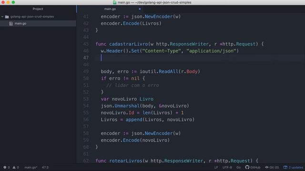Viewport: 305px width, 171px height.
Task: Click encoder.Encode(Livros) on line 42
Action: (x=131, y=23)
